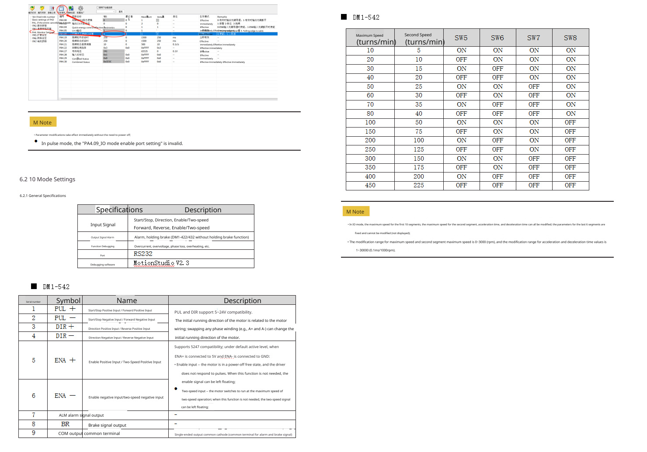Click the '6.2 10 Mode Settings' heading
Image resolution: width=647 pixels, height=452 pixels.
47,179
